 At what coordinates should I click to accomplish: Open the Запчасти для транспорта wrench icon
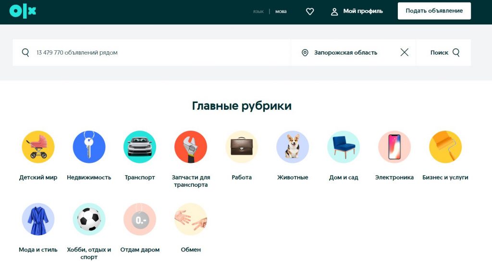[x=191, y=147]
